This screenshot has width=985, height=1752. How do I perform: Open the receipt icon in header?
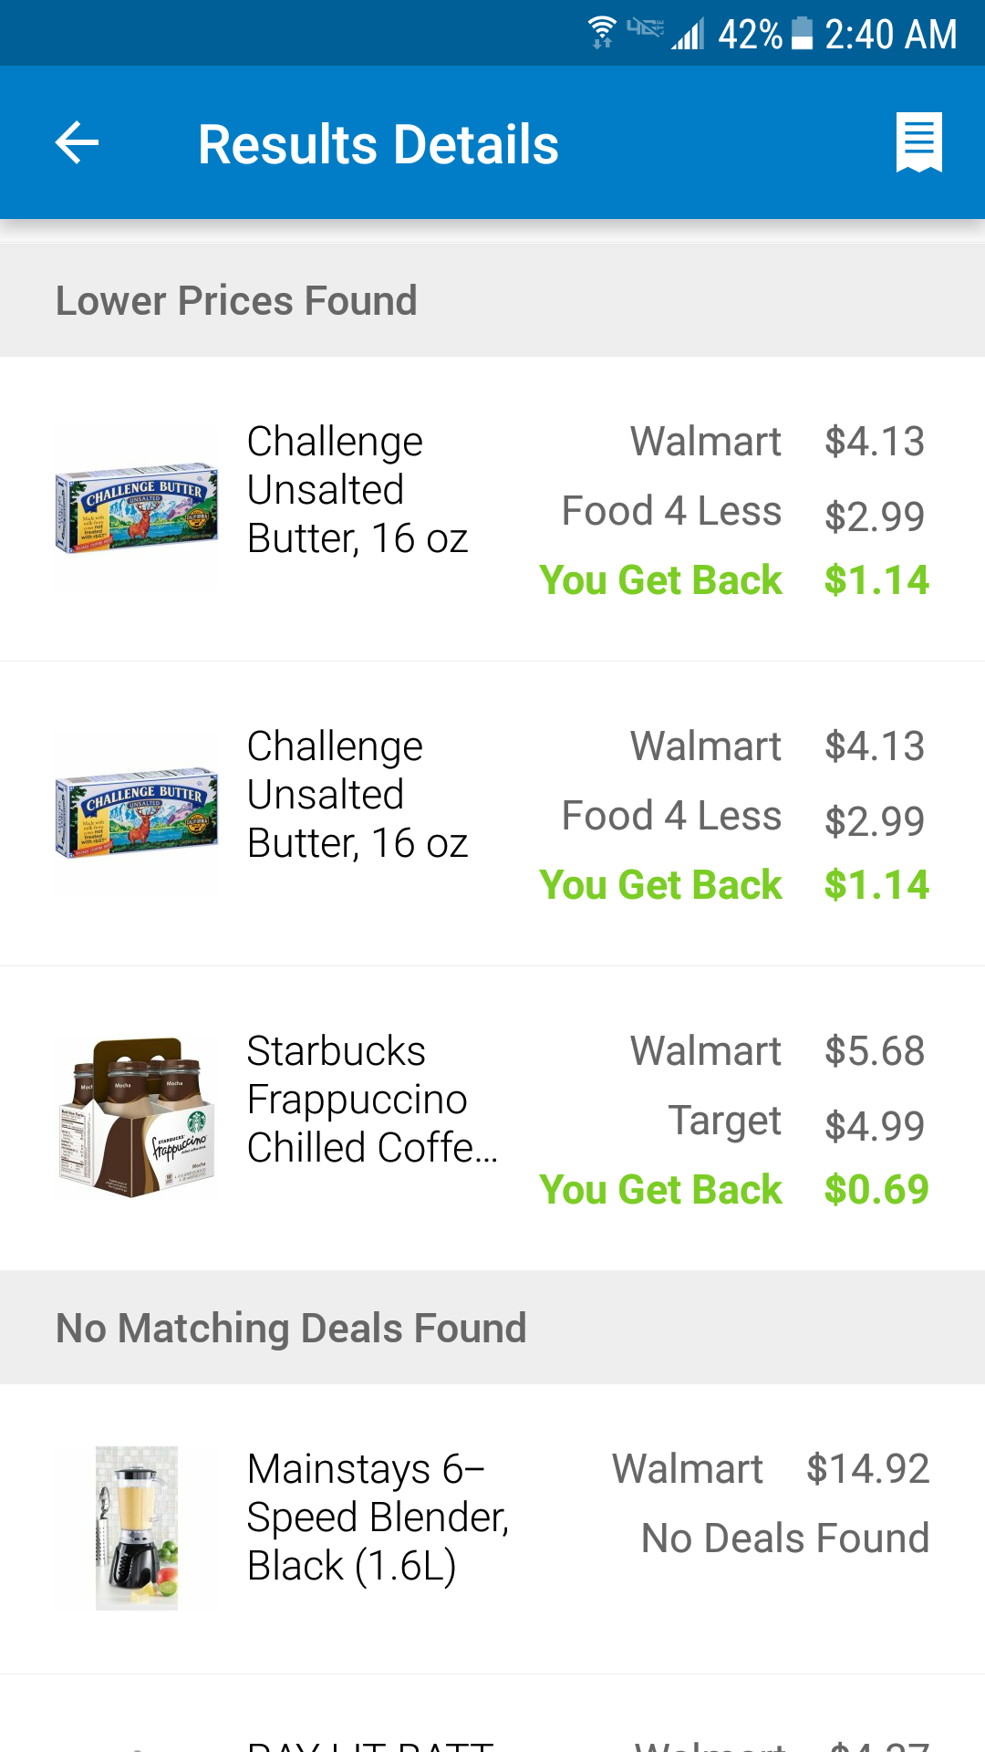pyautogui.click(x=918, y=142)
